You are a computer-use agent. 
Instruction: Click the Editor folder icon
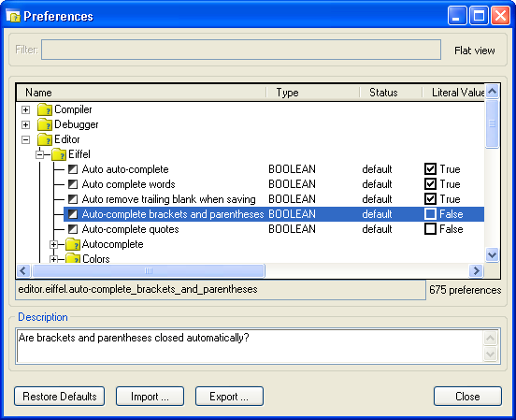pyautogui.click(x=45, y=139)
